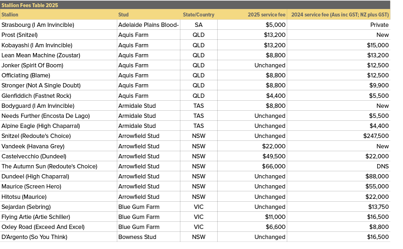Screen dimensions: 403x249
Task: Select the TAS state cell for Bodyguard
Action: 199,106
